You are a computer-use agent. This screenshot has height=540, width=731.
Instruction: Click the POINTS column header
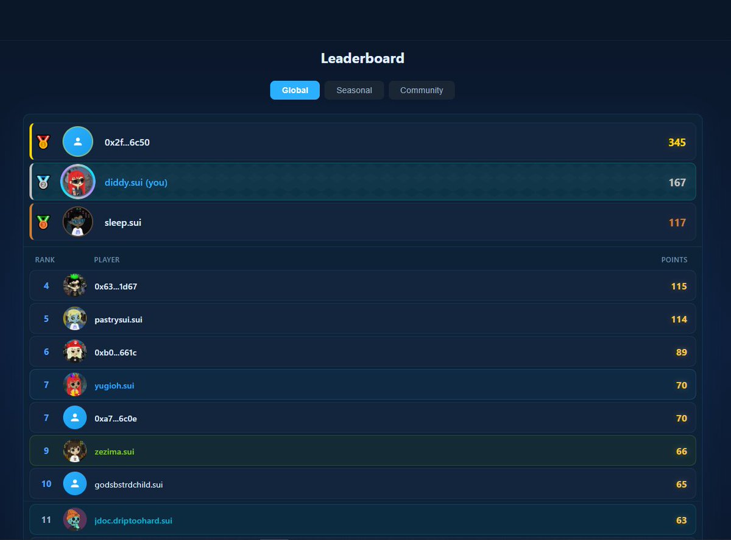point(674,260)
